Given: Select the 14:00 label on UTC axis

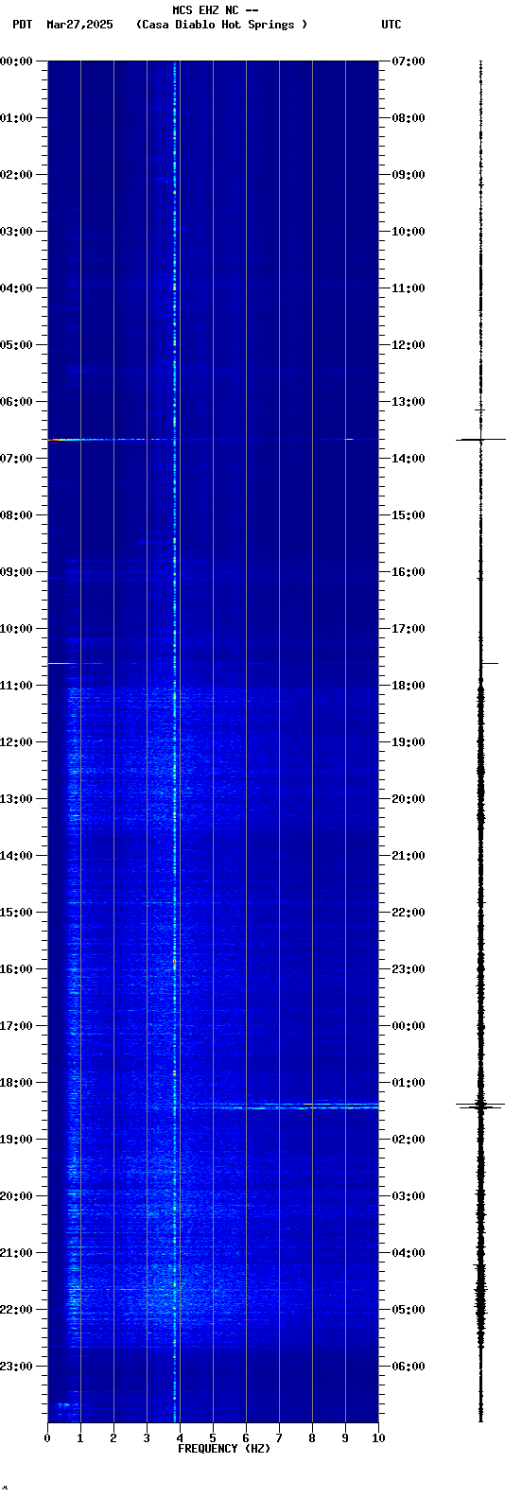Looking at the screenshot, I should tap(408, 459).
